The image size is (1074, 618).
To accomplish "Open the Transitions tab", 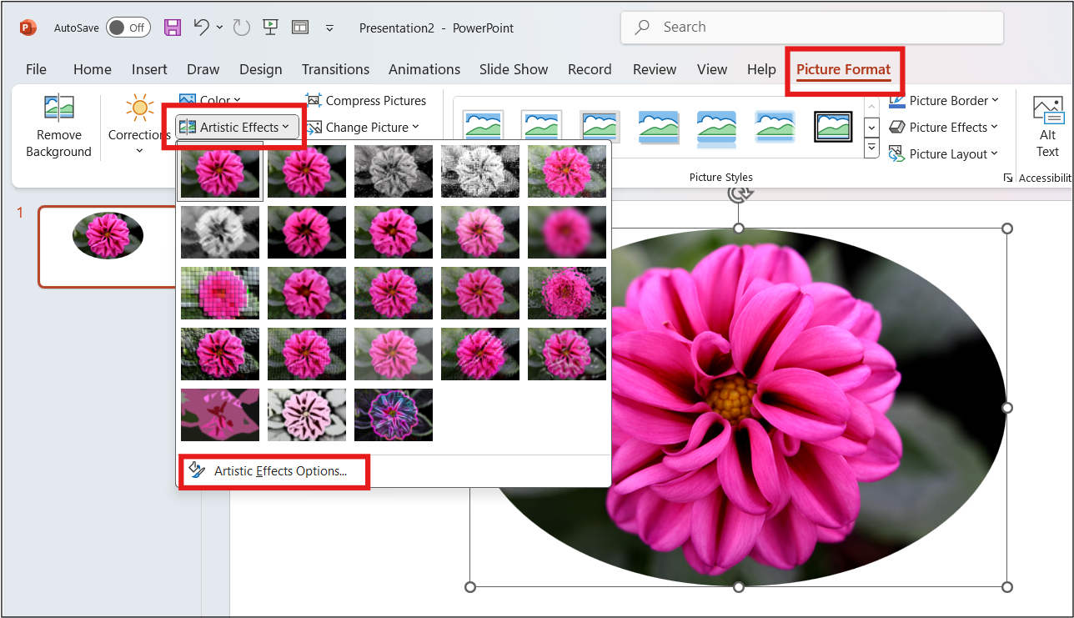I will coord(335,69).
